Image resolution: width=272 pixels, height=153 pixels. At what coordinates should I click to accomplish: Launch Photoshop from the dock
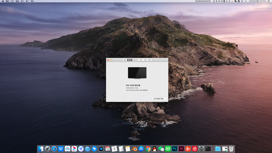coord(175,149)
